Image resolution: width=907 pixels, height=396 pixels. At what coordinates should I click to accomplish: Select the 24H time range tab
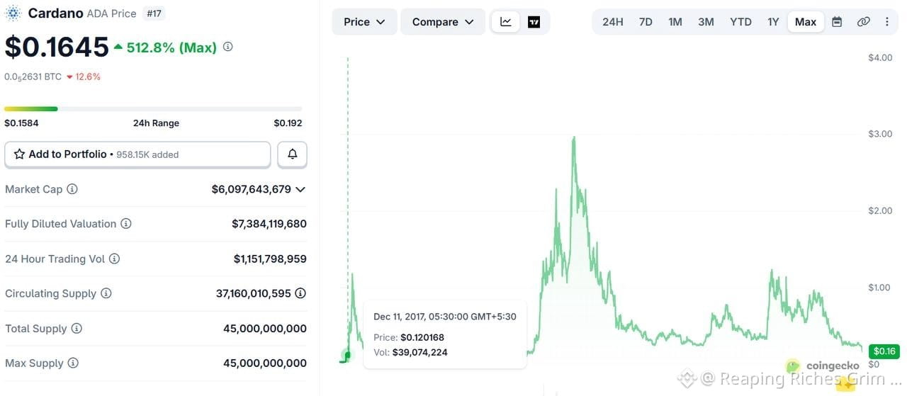pos(613,22)
